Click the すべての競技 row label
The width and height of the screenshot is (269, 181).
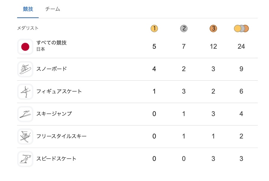[x=52, y=43]
